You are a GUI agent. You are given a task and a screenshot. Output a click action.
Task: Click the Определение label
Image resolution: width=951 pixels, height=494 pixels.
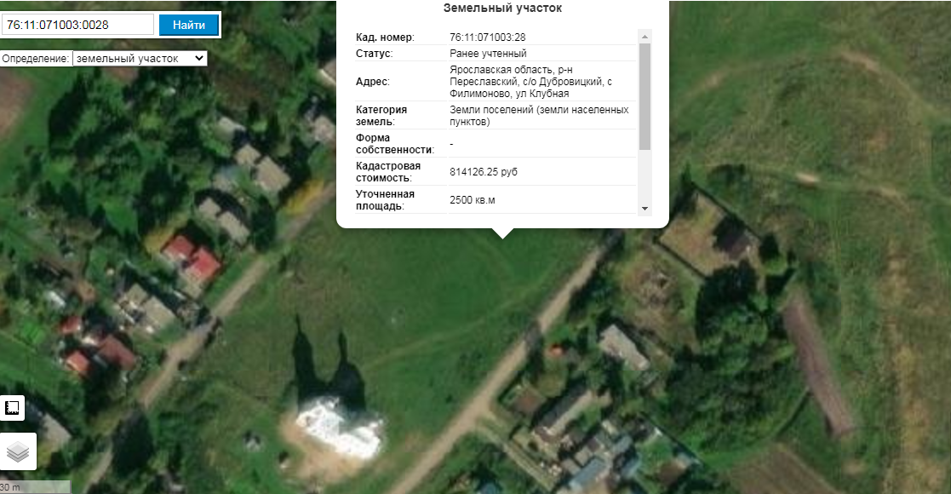36,59
